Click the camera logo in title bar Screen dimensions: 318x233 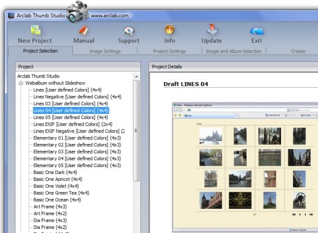[x=77, y=12]
